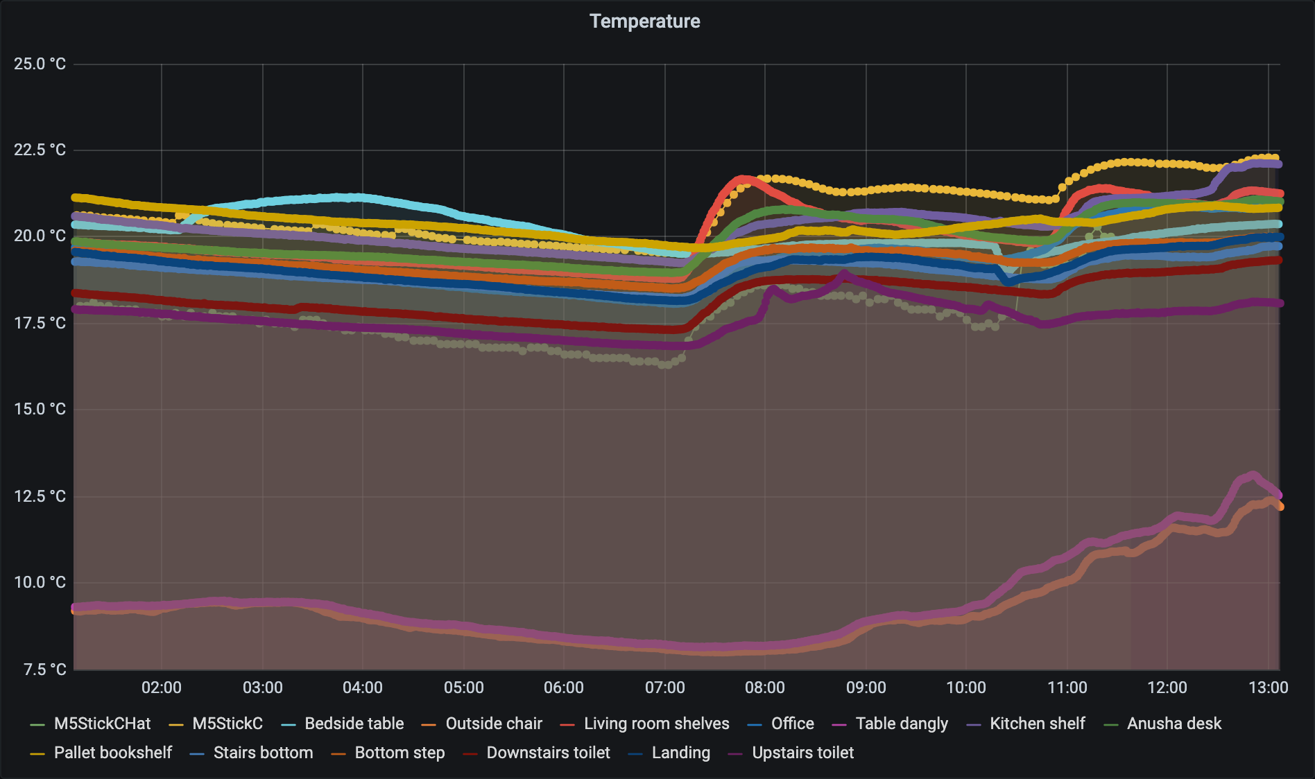
Task: Toggle the Outside chair legend entry
Action: (x=494, y=724)
